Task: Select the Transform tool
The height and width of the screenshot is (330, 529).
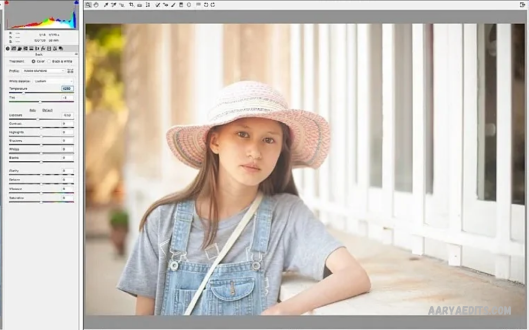Action: 148,5
